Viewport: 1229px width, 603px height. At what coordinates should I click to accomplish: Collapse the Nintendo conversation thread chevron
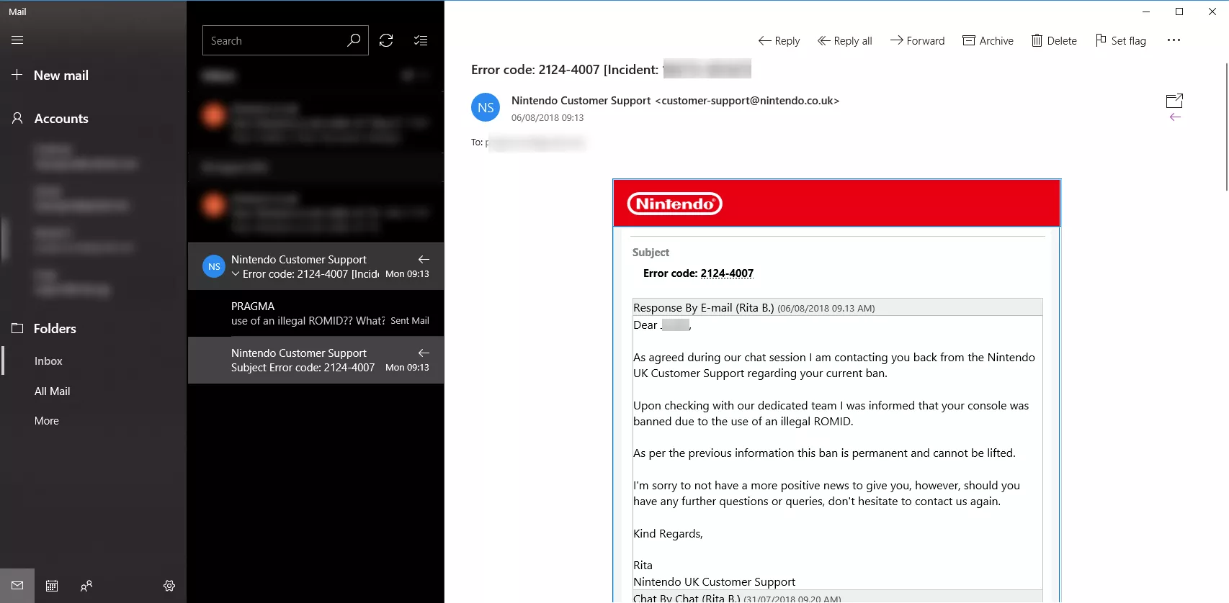tap(236, 274)
